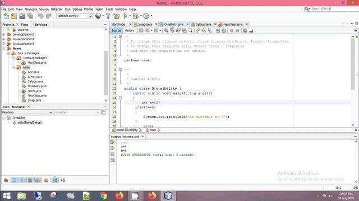The width and height of the screenshot is (359, 201).
Task: Collapse code fold at line 14
Action: [x=120, y=98]
